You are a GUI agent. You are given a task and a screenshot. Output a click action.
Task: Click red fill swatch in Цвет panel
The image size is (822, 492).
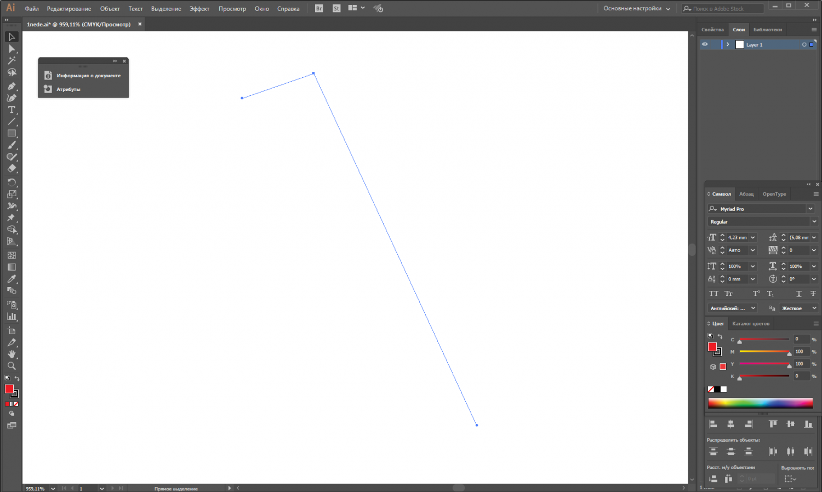coord(712,347)
